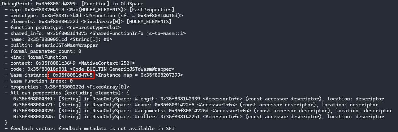Click the #caller property key address 0x35f808004245
Screen dimensions: 398x132
tap(33, 117)
